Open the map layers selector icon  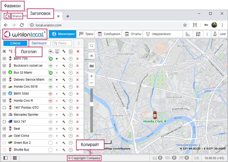point(91,66)
